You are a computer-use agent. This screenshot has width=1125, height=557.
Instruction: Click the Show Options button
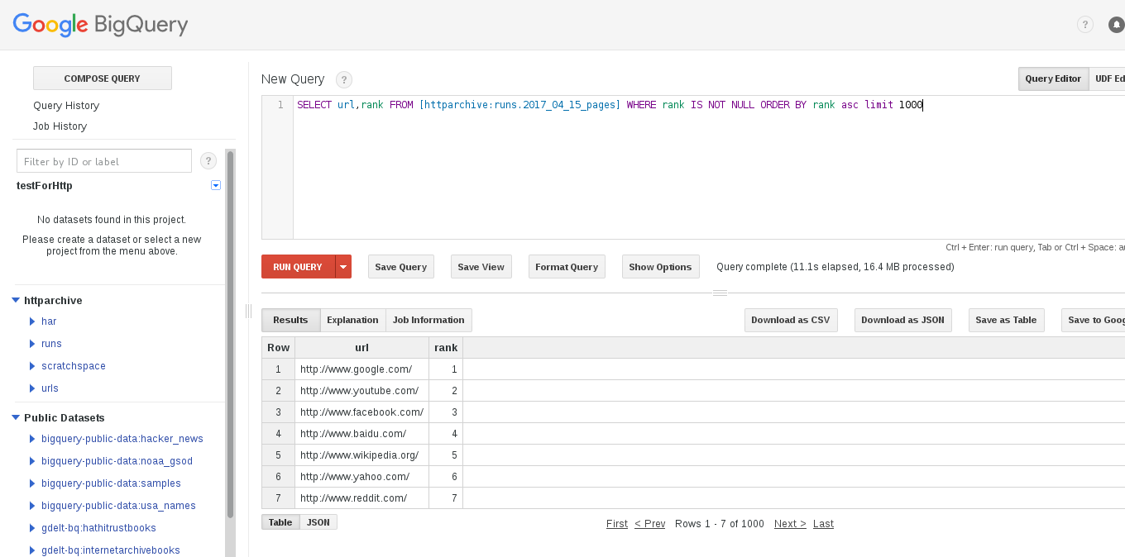(660, 267)
